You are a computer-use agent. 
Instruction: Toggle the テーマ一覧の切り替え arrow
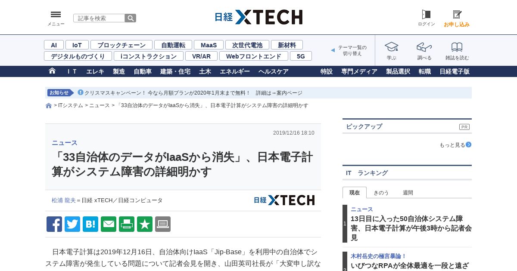click(333, 50)
